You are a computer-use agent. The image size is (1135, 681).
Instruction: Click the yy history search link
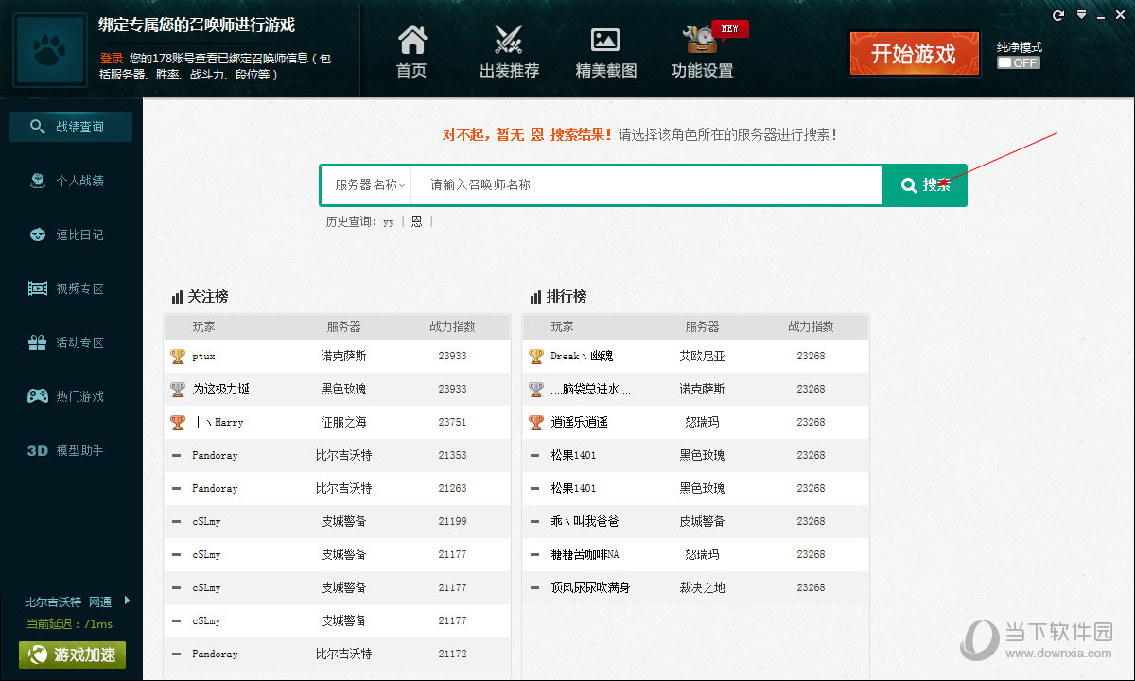tap(388, 220)
